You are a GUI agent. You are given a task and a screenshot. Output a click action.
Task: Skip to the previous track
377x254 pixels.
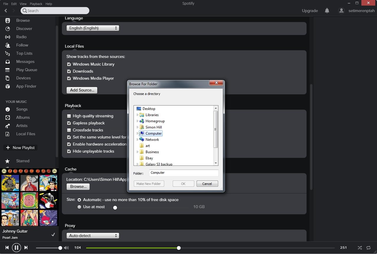[x=7, y=248]
